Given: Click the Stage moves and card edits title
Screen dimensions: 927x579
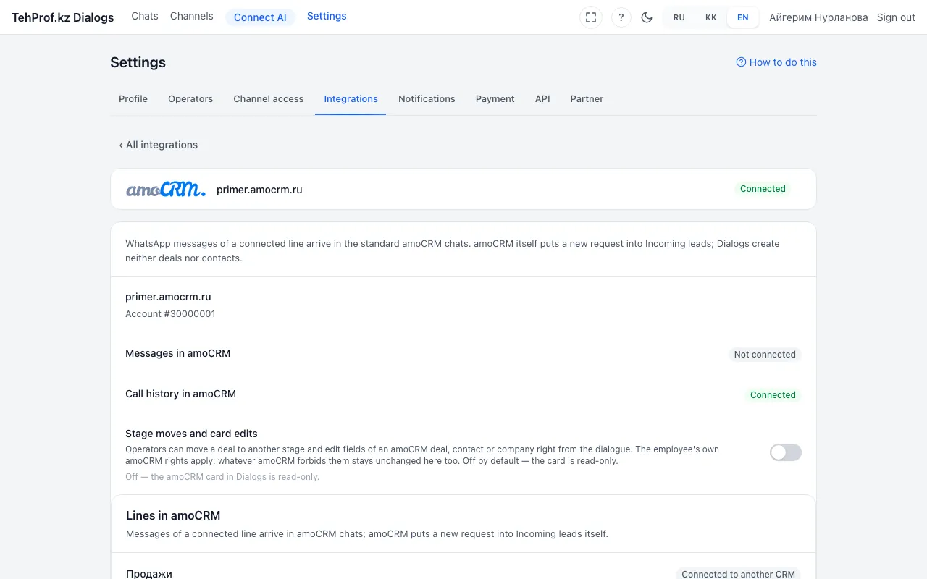Looking at the screenshot, I should 191,434.
